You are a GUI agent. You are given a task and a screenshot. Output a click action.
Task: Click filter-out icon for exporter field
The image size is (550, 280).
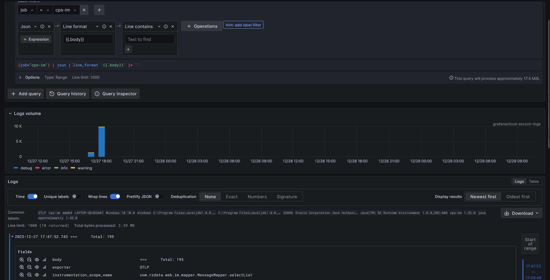29,267
